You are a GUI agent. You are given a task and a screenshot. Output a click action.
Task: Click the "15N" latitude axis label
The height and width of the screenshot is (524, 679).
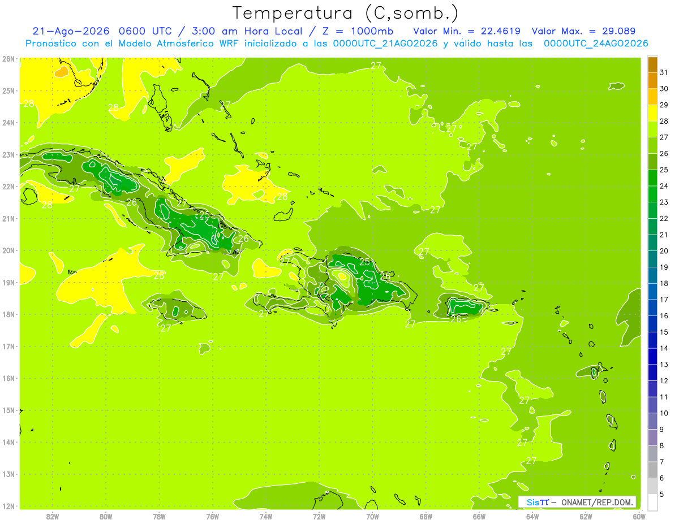[x=8, y=410]
